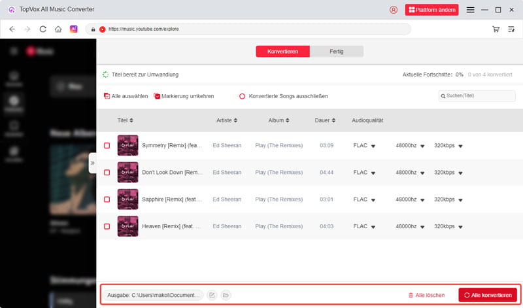Select song title Heaven [Remix]
This screenshot has width=523, height=308.
point(171,226)
